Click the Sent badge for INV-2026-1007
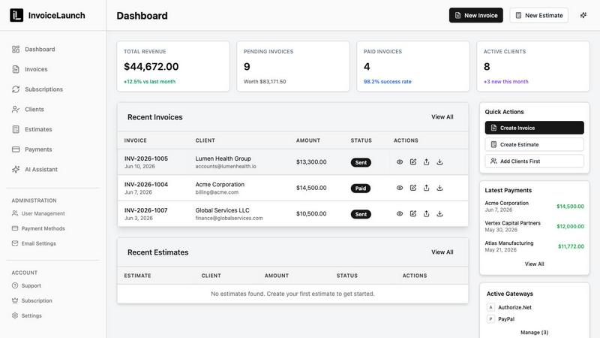 coord(361,214)
